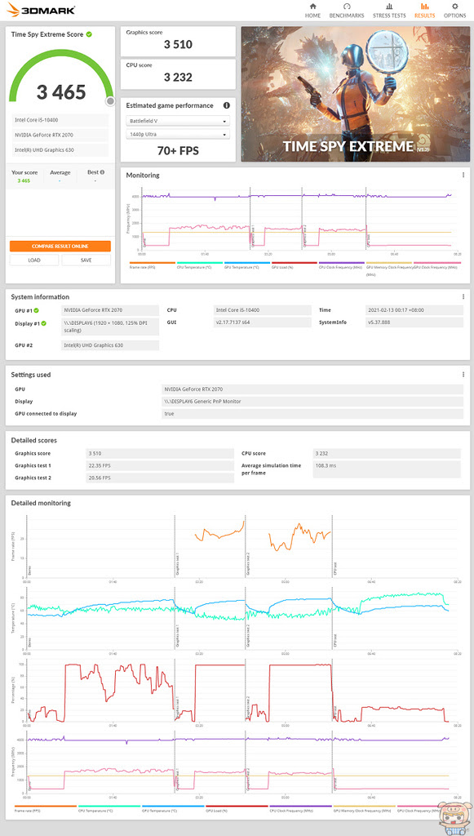Click the 3 465 score gauge
This screenshot has height=836, width=474.
click(61, 79)
